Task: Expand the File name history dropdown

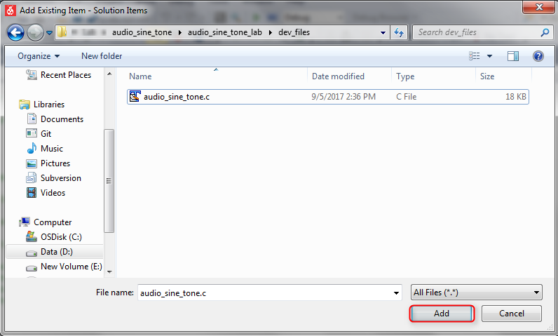Action: (396, 293)
